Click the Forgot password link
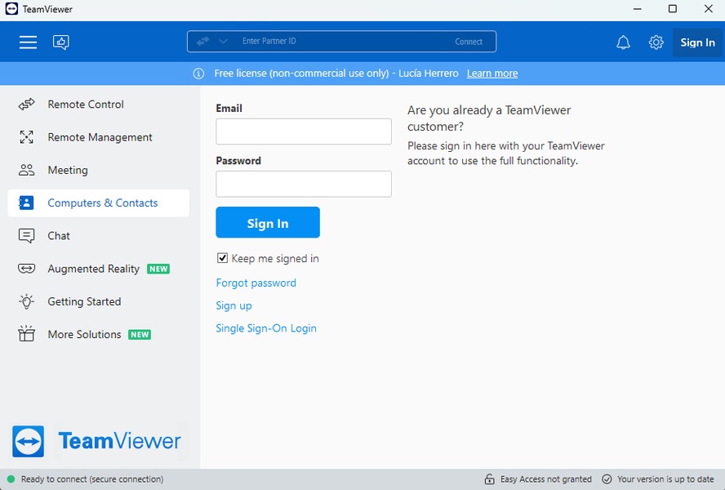 coord(256,283)
